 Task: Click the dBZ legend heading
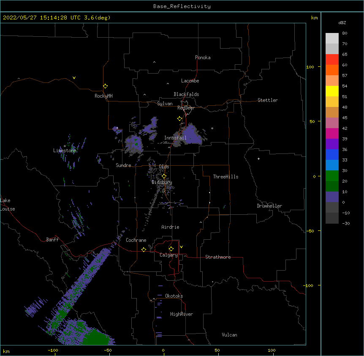[342, 22]
